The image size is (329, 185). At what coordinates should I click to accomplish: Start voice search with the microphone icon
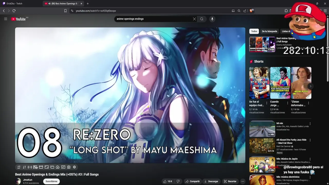[212, 19]
